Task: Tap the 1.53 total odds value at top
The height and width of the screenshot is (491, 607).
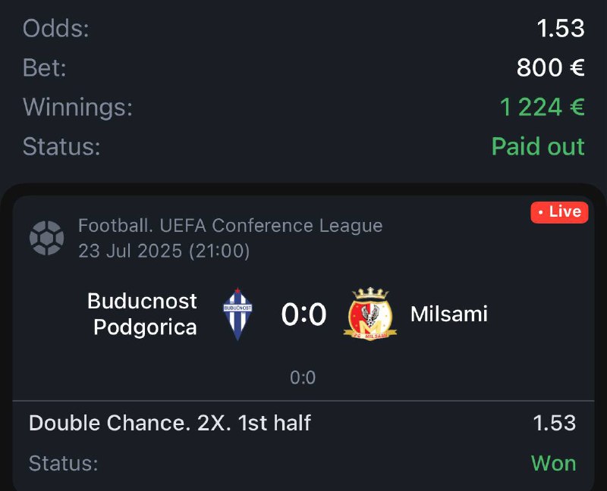Action: 560,29
